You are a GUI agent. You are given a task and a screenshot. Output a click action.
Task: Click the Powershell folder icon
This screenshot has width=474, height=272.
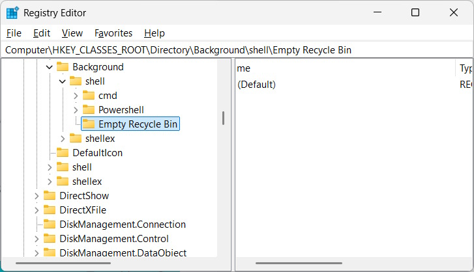pos(89,110)
